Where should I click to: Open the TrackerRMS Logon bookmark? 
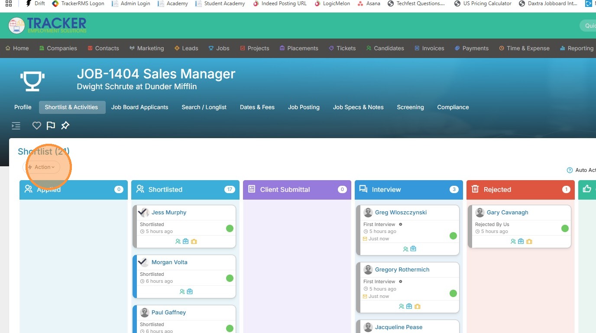pos(78,3)
